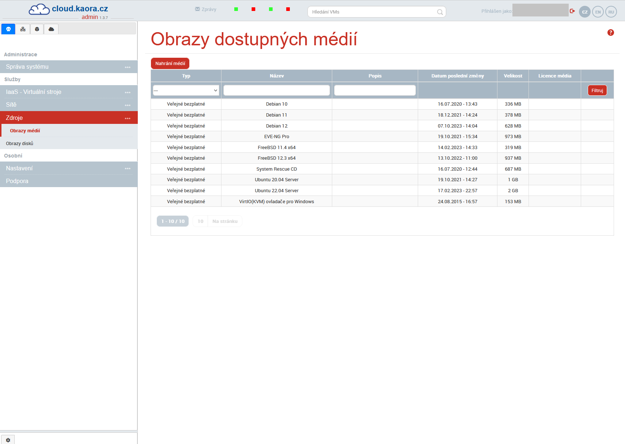
Task: Open Obrazy disků in the sidebar
Action: 20,144
